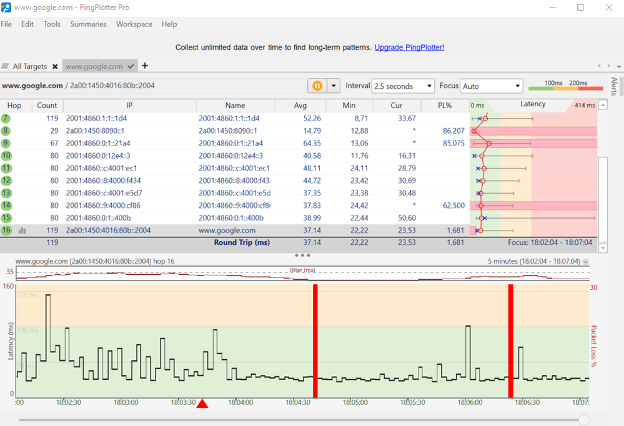Click the target address field www.google.com
The image size is (624, 426).
153,86
